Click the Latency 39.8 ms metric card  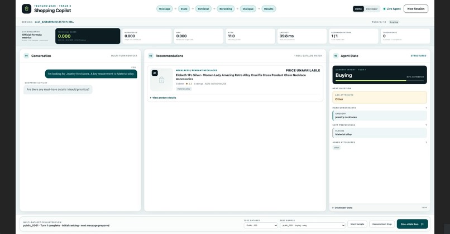click(x=302, y=36)
